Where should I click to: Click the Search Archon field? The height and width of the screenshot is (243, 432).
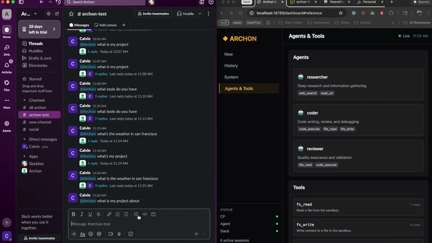coord(105,2)
